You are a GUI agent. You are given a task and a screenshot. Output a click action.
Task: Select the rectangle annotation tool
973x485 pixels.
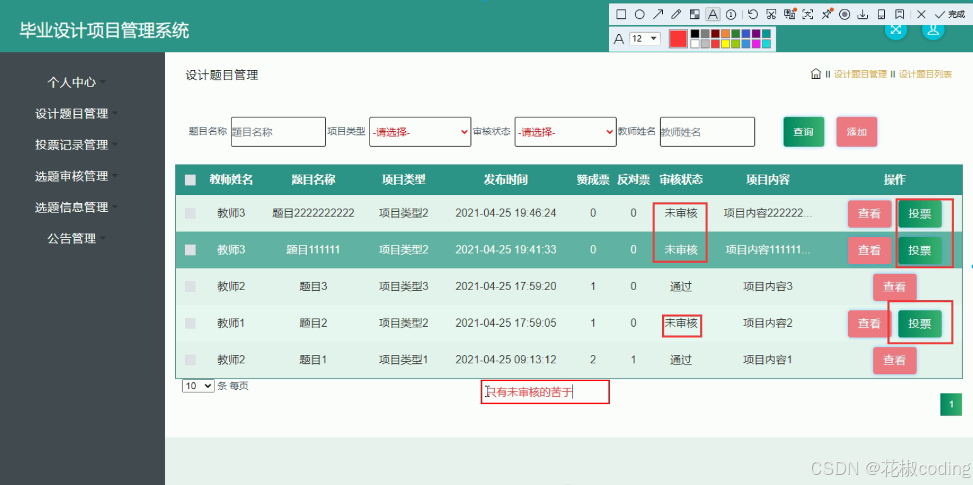click(x=621, y=15)
